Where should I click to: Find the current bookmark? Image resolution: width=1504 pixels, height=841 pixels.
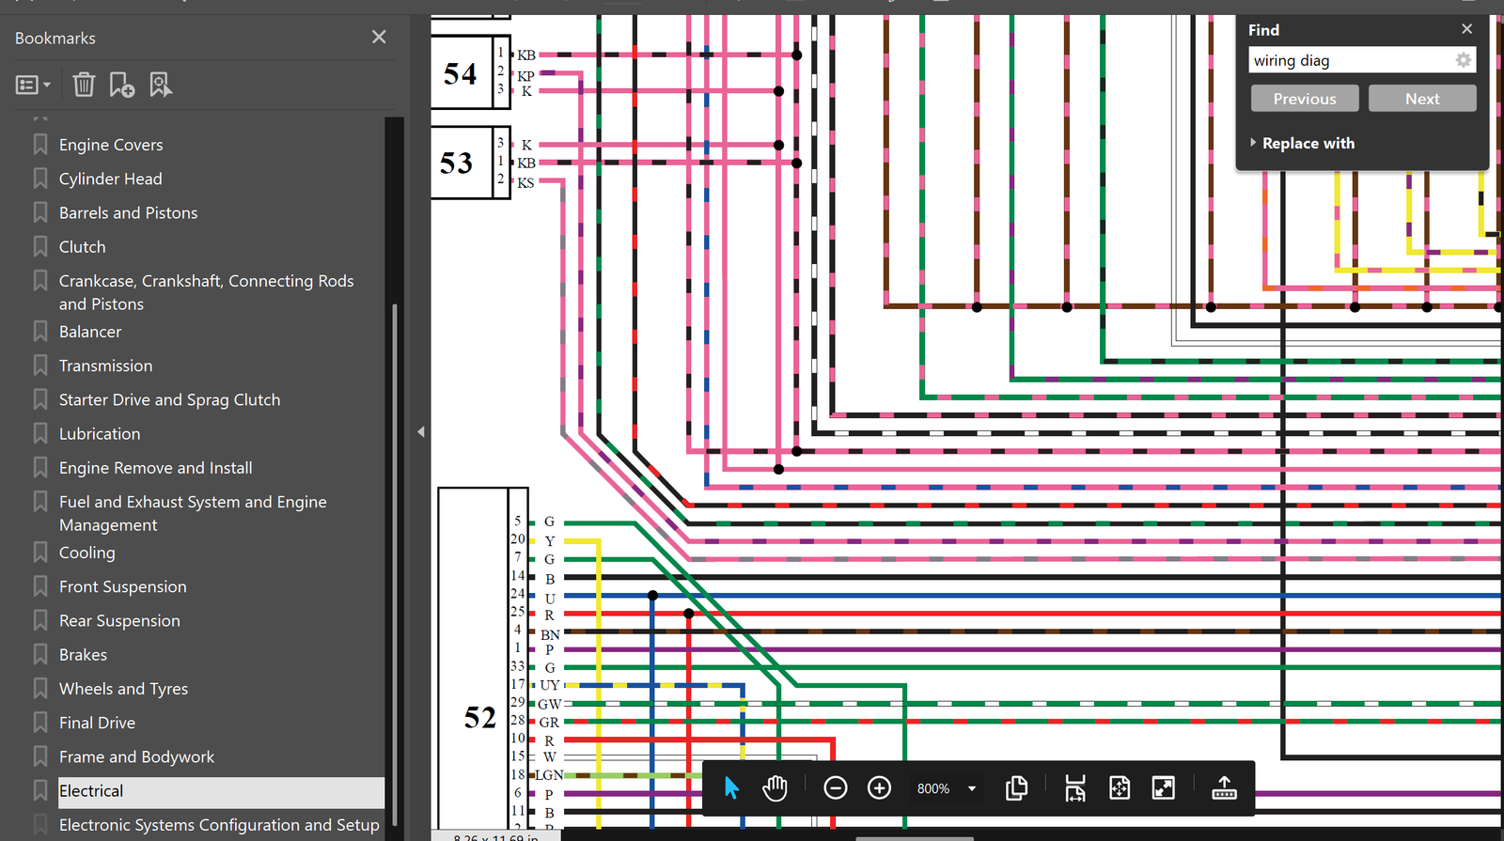coord(161,86)
